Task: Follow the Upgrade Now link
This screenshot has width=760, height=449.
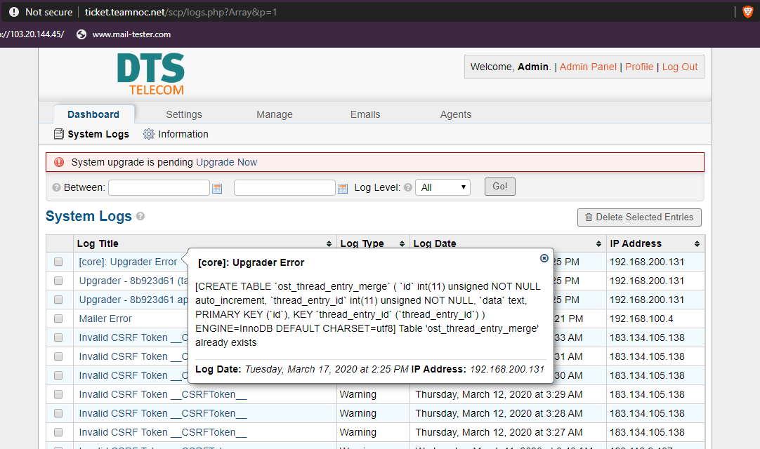Action: click(226, 162)
